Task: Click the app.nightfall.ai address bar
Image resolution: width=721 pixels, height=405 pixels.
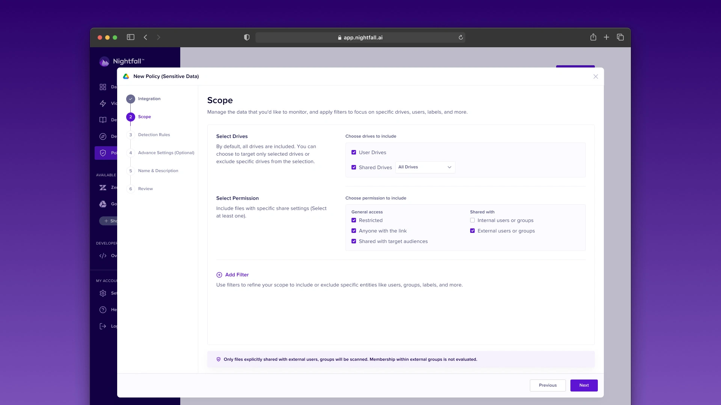Action: (x=360, y=37)
